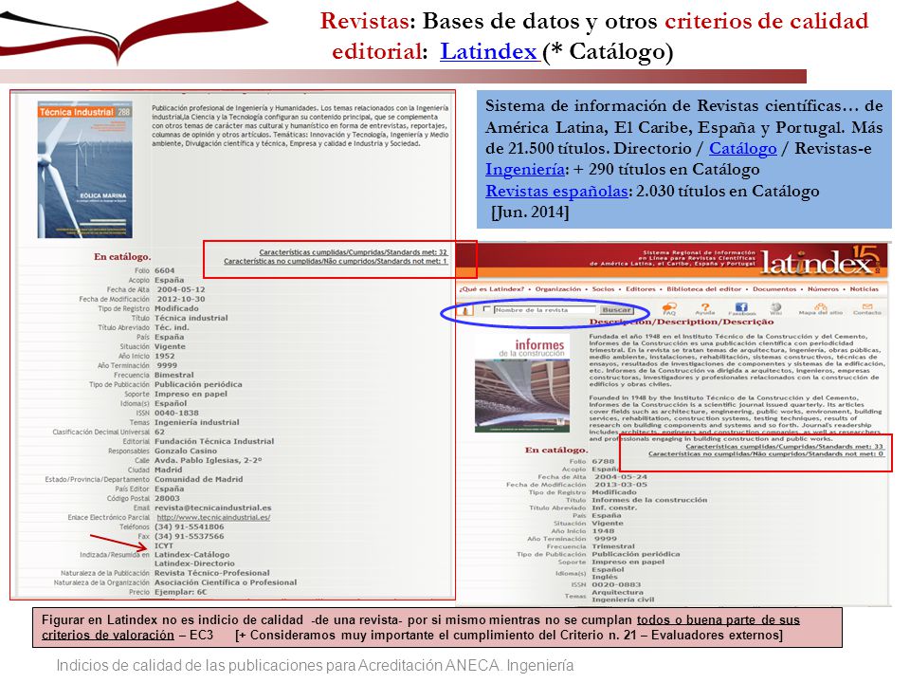Click the Folio value 6788
Viewport: 910px width, 683px height.
point(603,461)
